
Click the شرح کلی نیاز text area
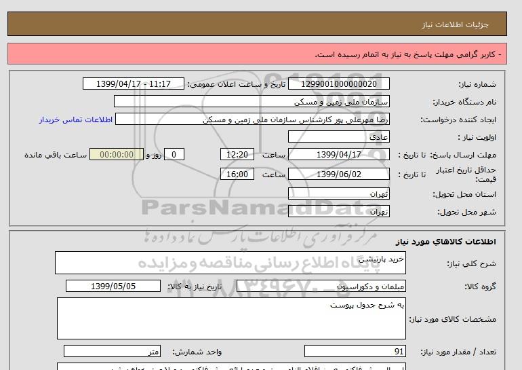coord(230,263)
